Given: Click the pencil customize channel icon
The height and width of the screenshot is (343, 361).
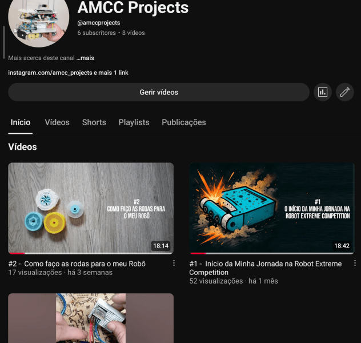Looking at the screenshot, I should coord(344,92).
